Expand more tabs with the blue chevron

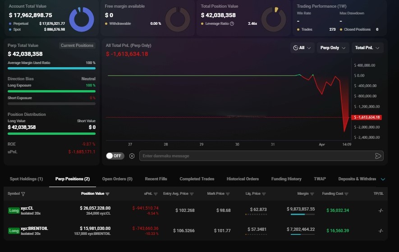tap(383, 179)
